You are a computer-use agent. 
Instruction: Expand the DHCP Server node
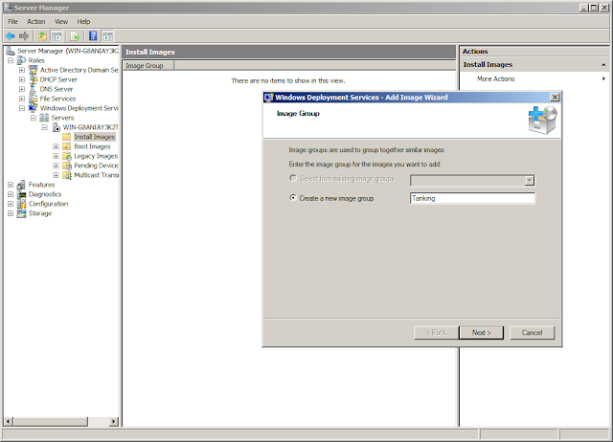22,79
